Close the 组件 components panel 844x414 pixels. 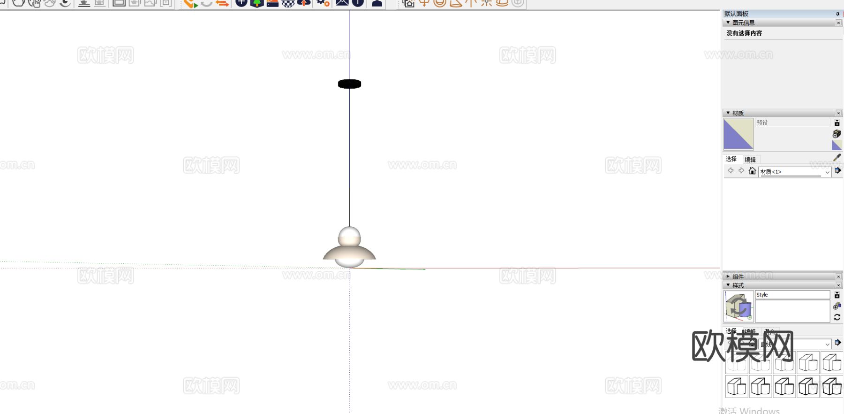coord(838,276)
